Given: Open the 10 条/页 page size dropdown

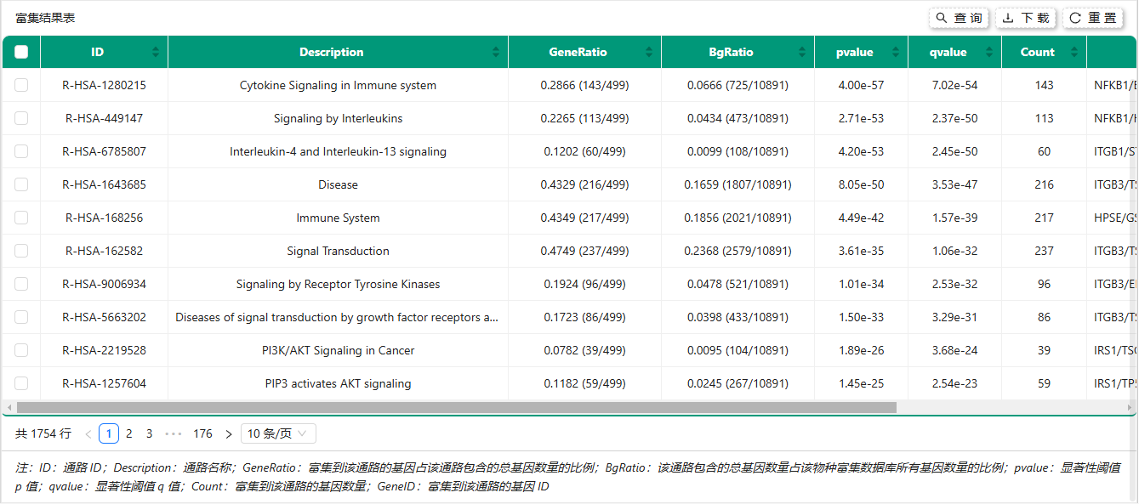Looking at the screenshot, I should coord(278,433).
